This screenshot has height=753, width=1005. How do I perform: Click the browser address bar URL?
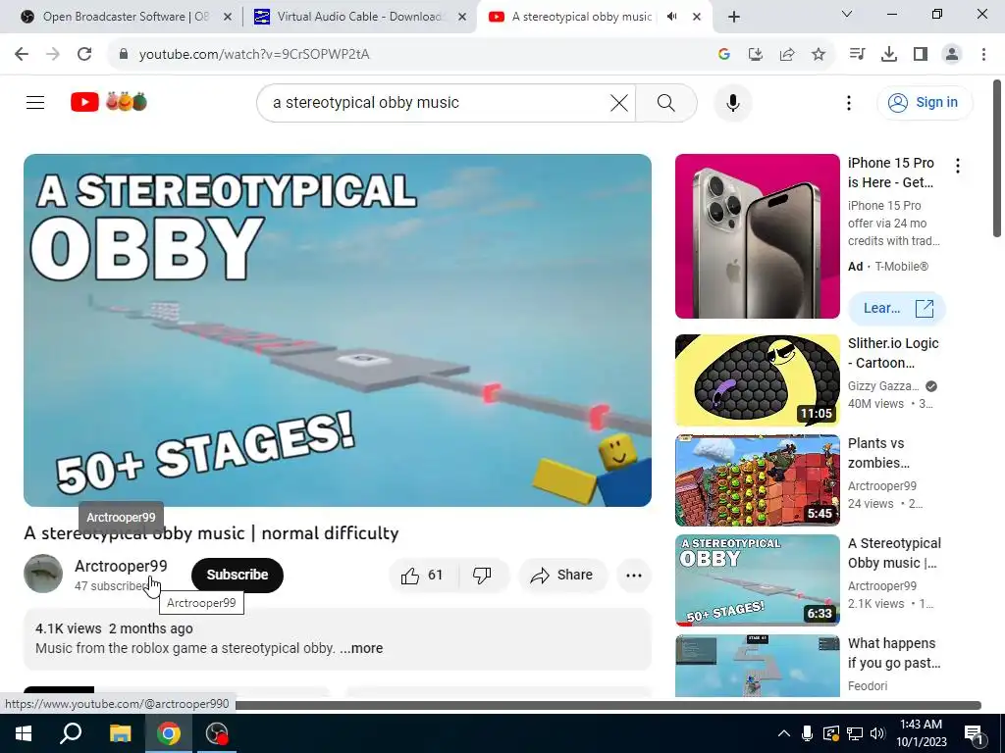[x=254, y=55]
